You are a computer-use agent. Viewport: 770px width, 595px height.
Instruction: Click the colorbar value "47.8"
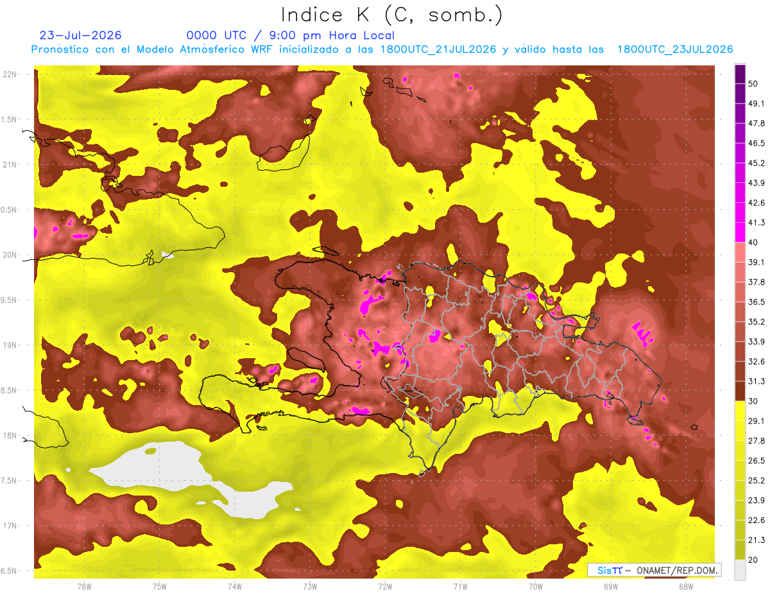point(757,123)
